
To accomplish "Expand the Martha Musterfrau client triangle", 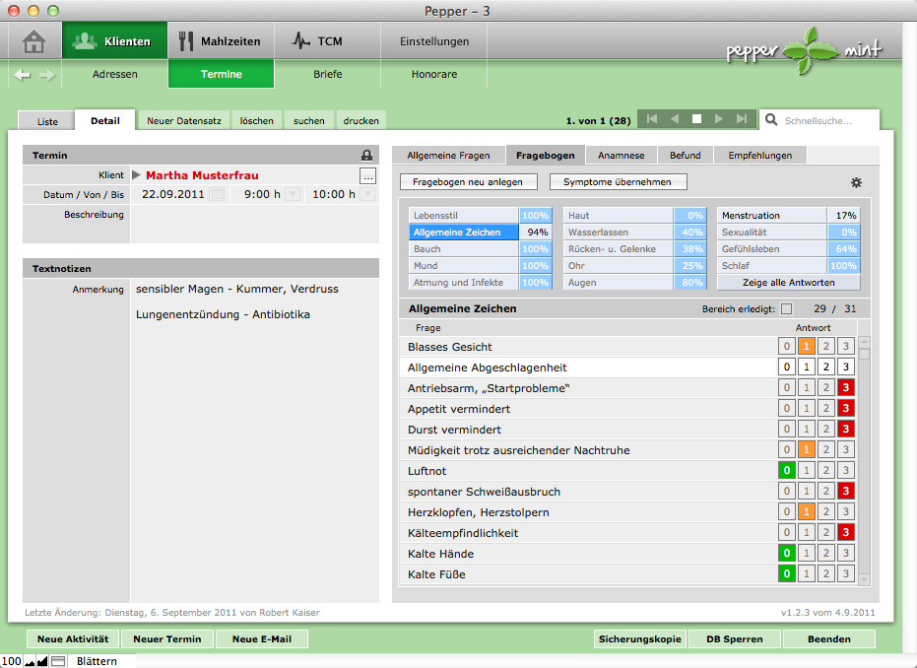I will coord(137,175).
